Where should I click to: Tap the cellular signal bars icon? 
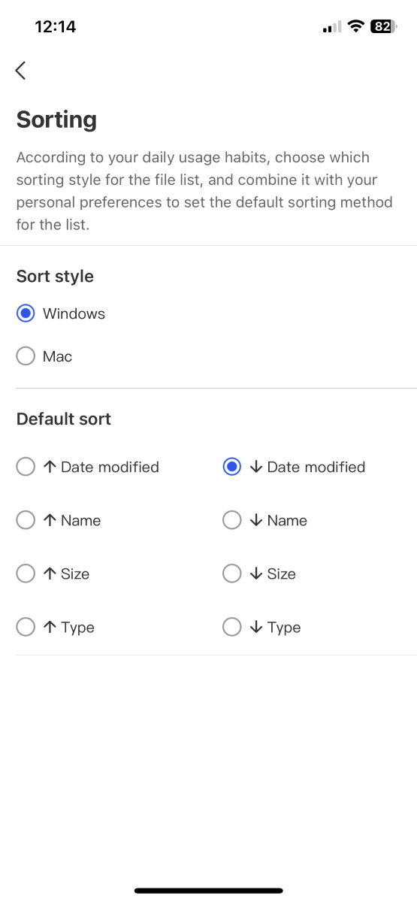pos(331,27)
